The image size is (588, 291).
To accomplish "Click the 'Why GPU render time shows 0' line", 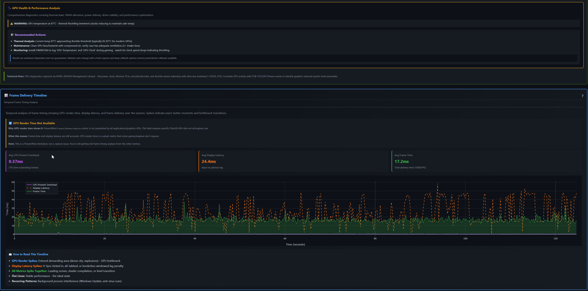I will pos(108,129).
